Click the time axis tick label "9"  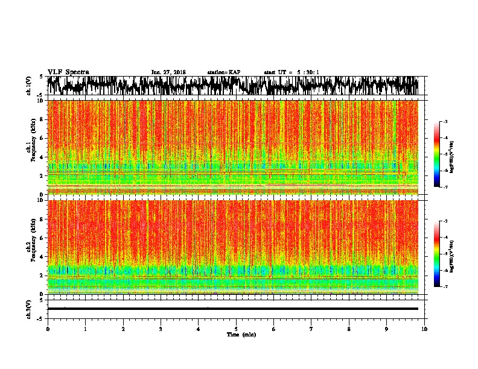[386, 329]
